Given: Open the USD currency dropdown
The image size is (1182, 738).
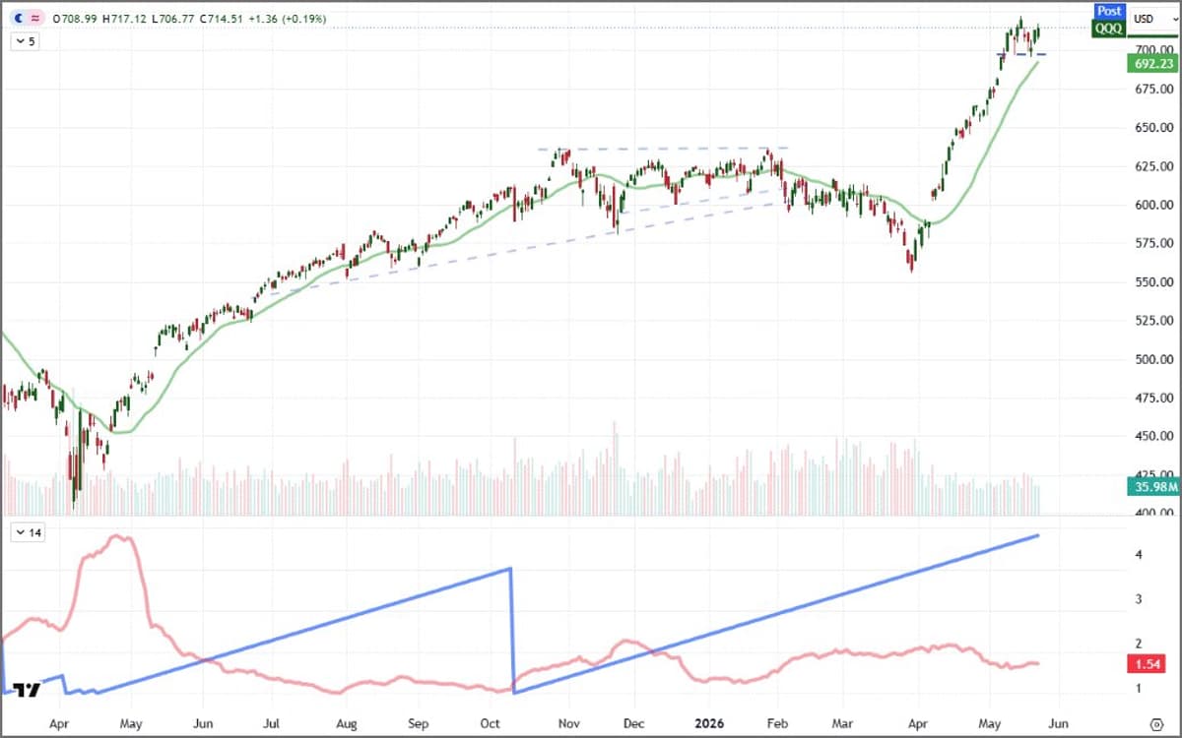Looking at the screenshot, I should [x=1153, y=19].
